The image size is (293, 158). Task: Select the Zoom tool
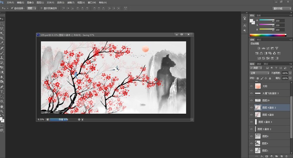2,111
